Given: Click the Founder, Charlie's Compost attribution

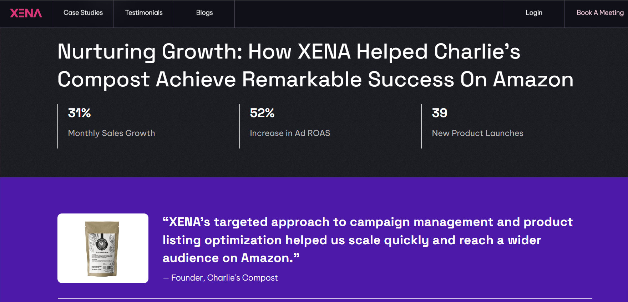Looking at the screenshot, I should point(220,278).
